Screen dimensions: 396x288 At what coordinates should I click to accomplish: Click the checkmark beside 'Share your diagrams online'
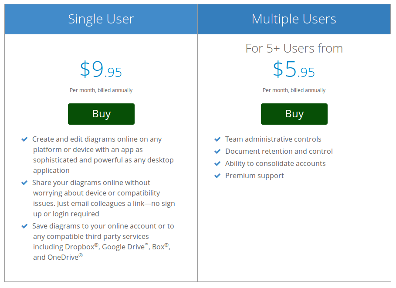click(x=24, y=182)
